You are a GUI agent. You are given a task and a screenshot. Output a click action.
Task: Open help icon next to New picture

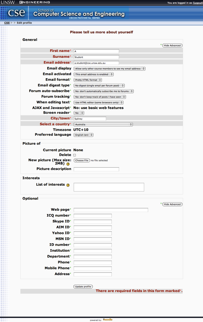click(x=68, y=164)
